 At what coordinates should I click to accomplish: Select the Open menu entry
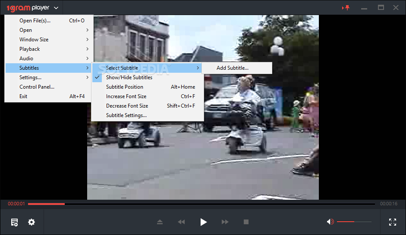(x=48, y=30)
